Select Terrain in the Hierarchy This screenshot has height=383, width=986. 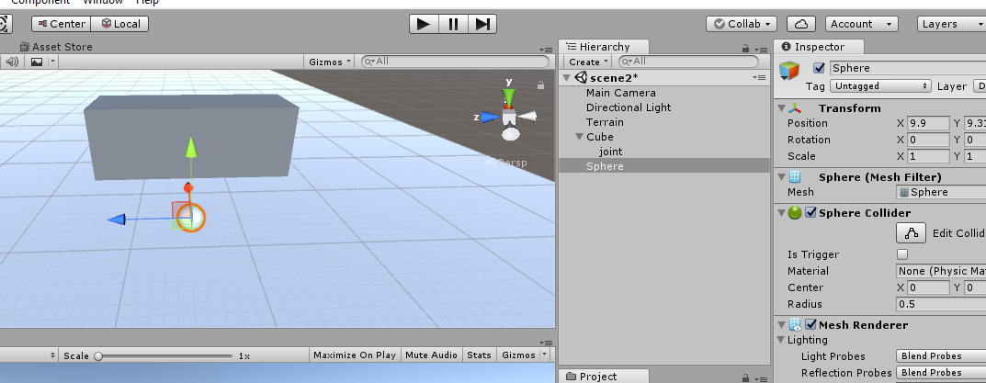605,122
